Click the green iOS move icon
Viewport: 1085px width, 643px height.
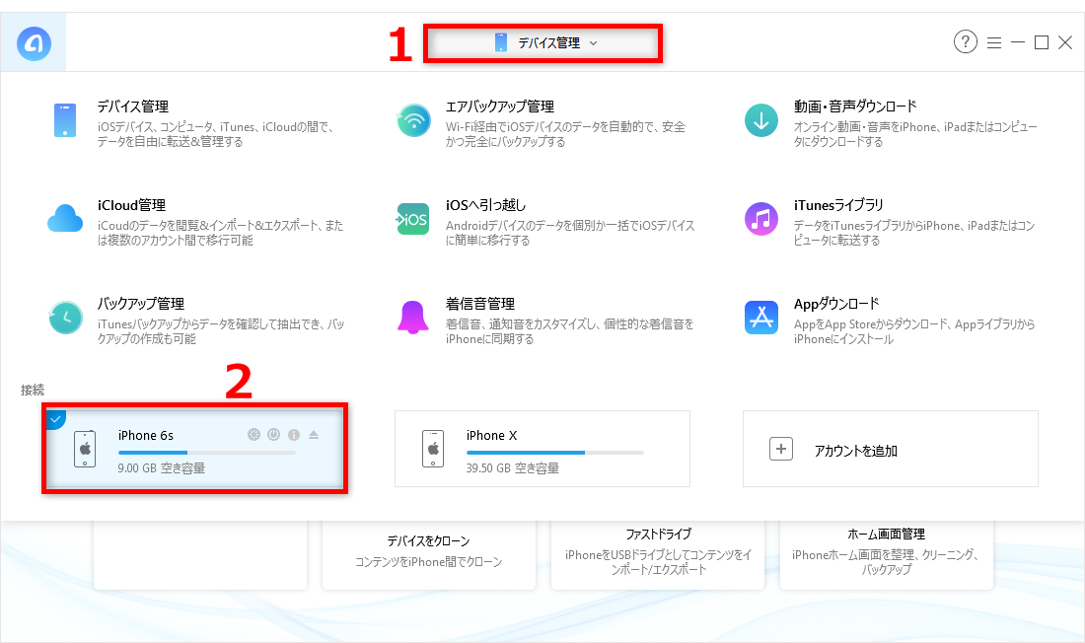click(x=412, y=219)
